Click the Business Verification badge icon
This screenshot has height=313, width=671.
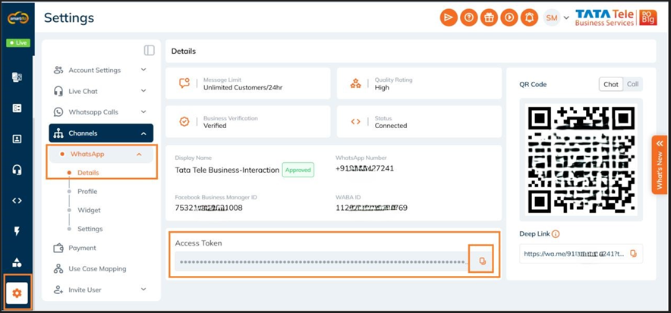point(184,122)
